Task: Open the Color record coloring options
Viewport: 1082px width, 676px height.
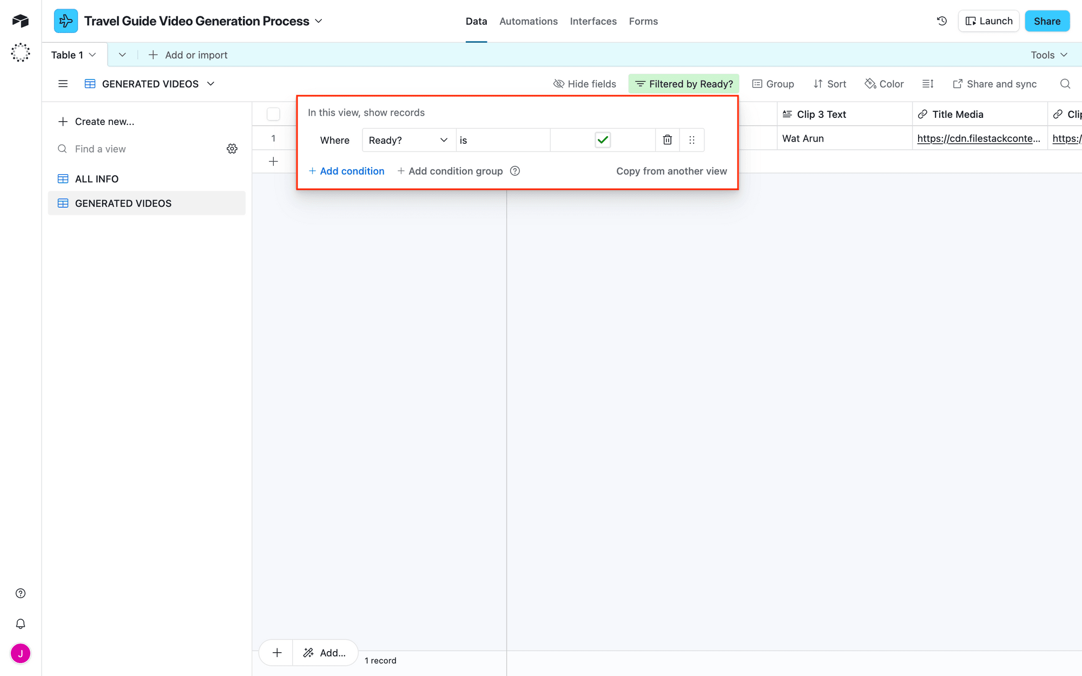Action: tap(884, 84)
